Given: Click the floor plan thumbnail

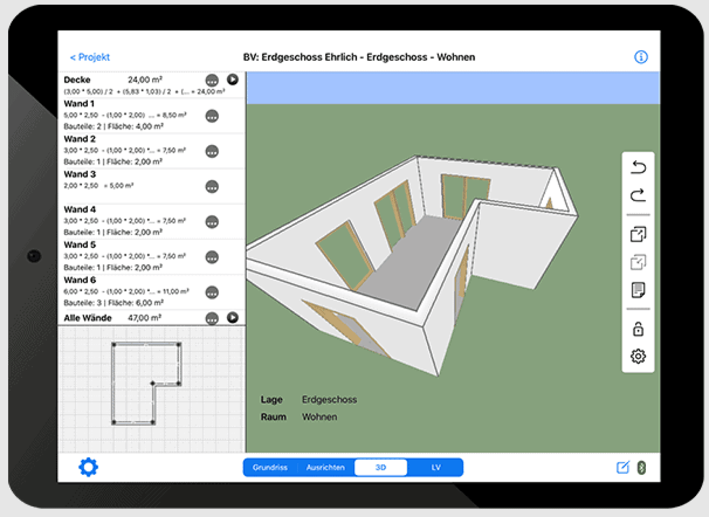Looking at the screenshot, I should (x=146, y=383).
